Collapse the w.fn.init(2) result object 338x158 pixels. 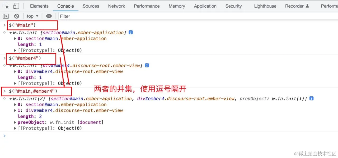(x=11, y=99)
